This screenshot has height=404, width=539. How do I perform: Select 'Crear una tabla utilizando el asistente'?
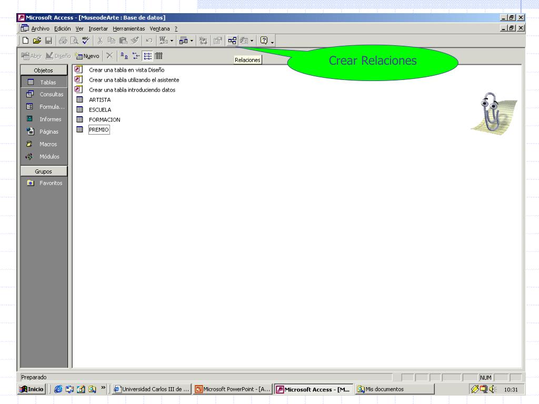(134, 80)
